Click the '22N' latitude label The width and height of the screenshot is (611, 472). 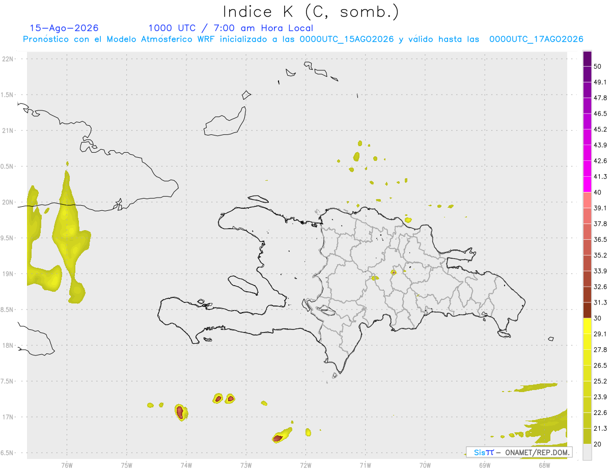pos(8,59)
